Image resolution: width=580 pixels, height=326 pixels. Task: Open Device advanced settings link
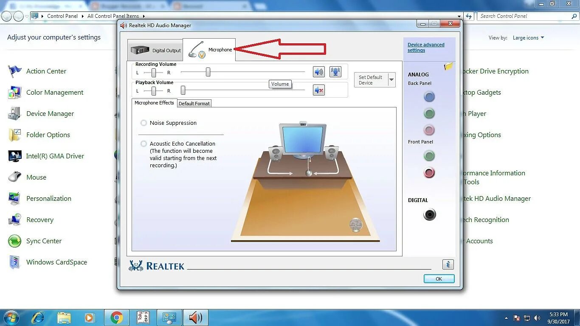[426, 47]
